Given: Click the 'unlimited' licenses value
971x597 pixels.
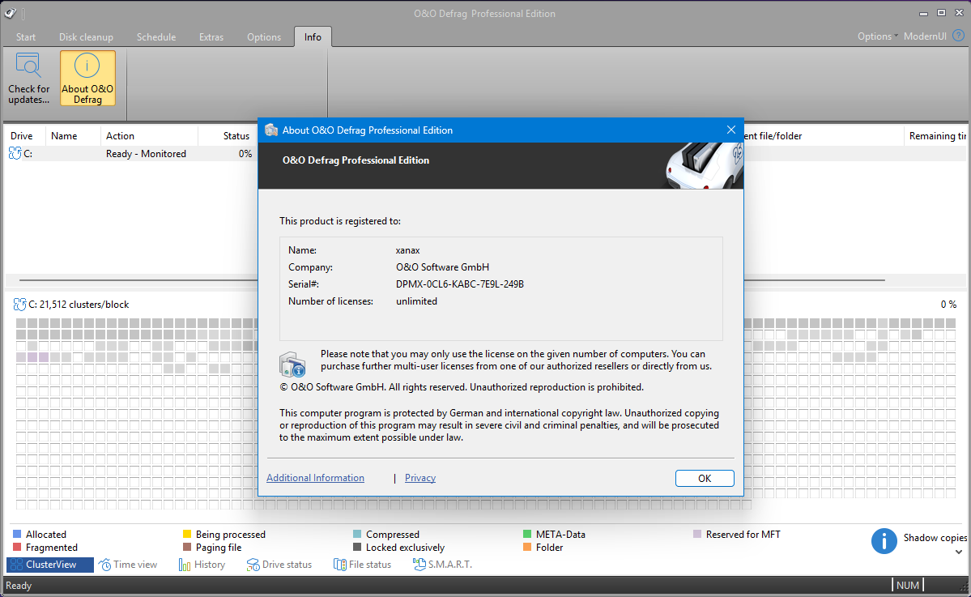Looking at the screenshot, I should point(416,301).
